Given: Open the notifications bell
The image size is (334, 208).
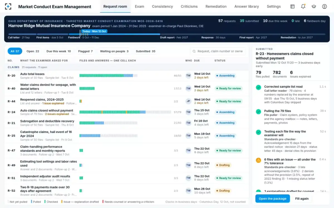Looking at the screenshot, I should [x=303, y=7].
